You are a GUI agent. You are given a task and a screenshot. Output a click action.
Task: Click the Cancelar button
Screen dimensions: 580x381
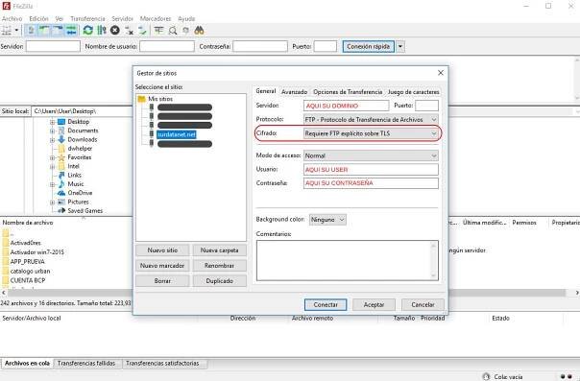tap(423, 305)
